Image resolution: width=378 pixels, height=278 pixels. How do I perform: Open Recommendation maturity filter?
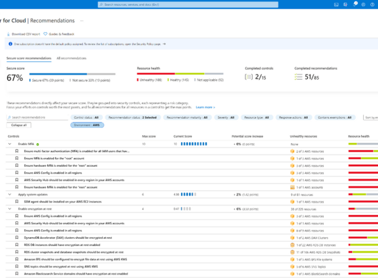pos(187,117)
